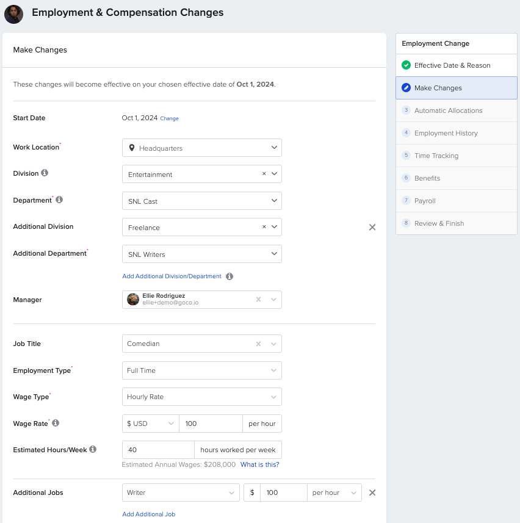Clear the Freelance additional division
This screenshot has width=520, height=523.
[x=264, y=227]
